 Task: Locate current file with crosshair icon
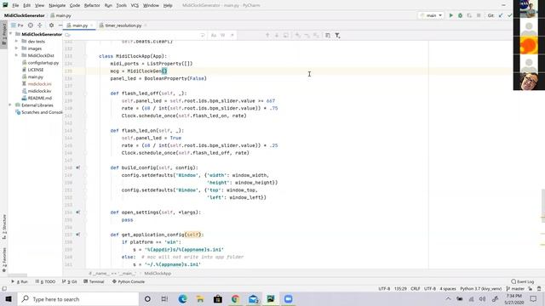[x=31, y=25]
